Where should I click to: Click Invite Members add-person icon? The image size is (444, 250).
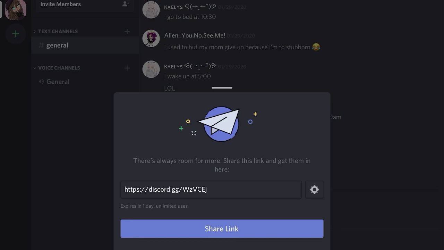126,4
